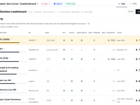Click the LOCAL O mark in Patronus Lynx 8B row
This screenshot has width=140, height=105.
pyautogui.click(x=72, y=91)
